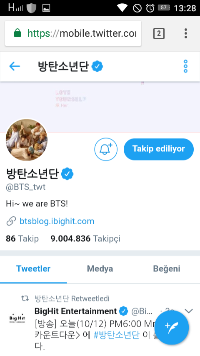Switch to the Beğeni tab
The image size is (200, 356).
pyautogui.click(x=167, y=269)
